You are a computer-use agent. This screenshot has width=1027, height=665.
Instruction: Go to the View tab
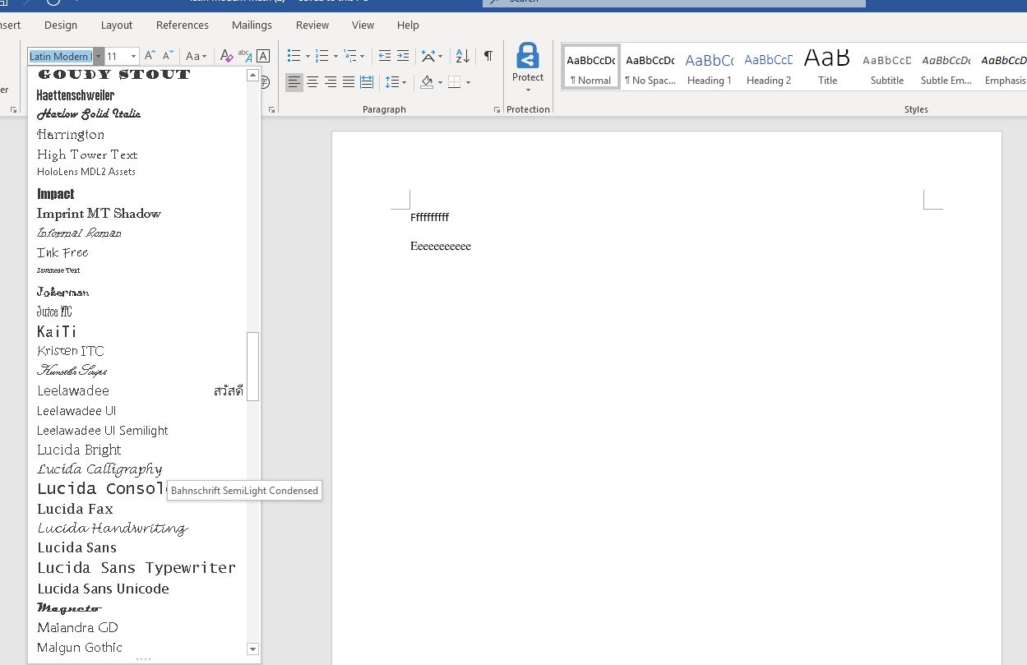[363, 25]
